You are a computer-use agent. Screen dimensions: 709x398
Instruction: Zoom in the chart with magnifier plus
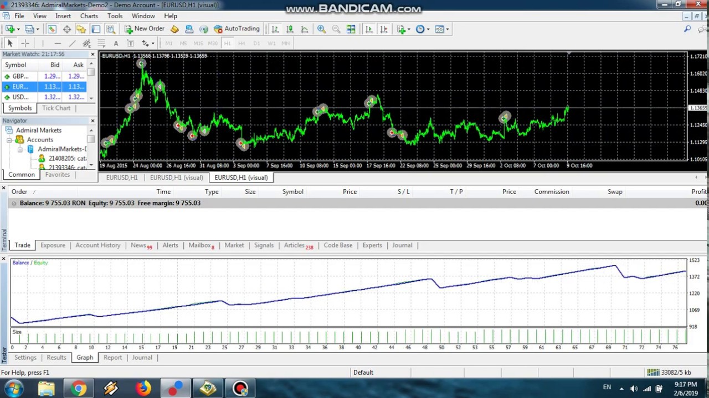click(x=321, y=29)
